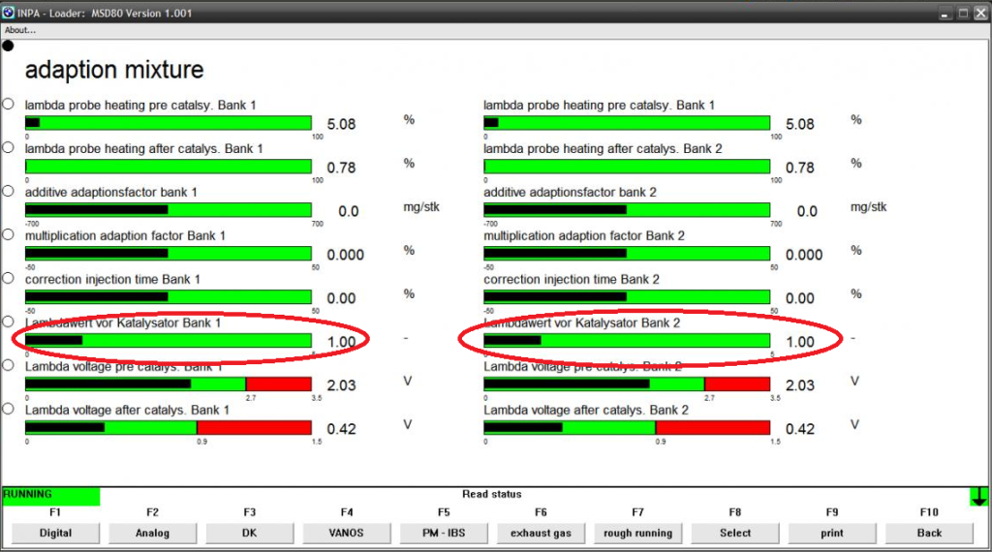Select radio for Lambdawert vor Katalysator Bank 1
The width and height of the screenshot is (992, 552).
[8, 322]
